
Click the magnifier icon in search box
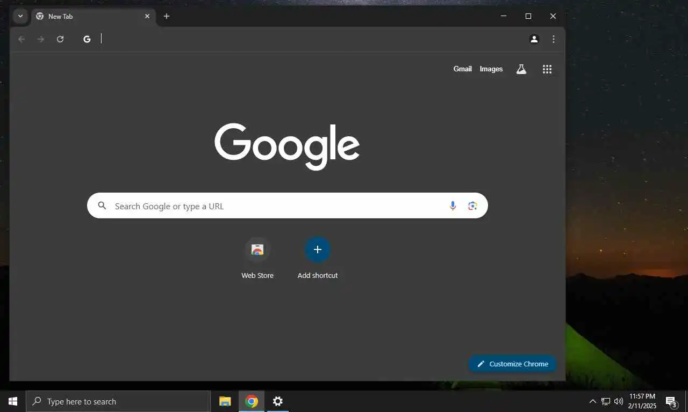[x=102, y=205]
